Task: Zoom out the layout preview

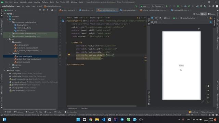Action: point(208,94)
